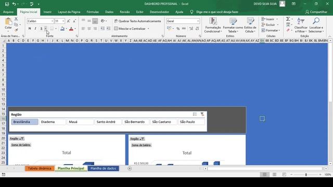Open the Formatar como Tabela dropdown
Viewport: 333px width, 187px height.
pyautogui.click(x=233, y=25)
